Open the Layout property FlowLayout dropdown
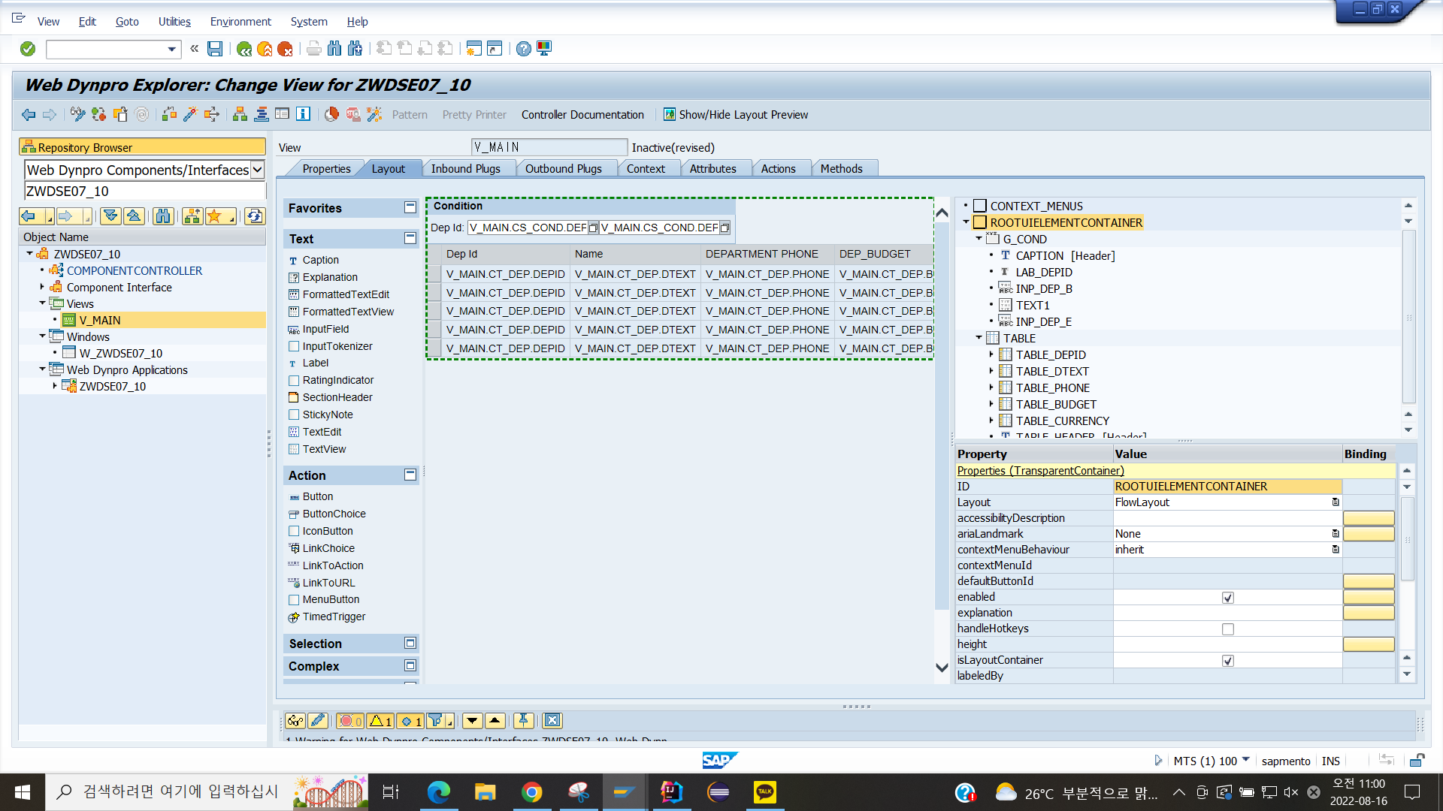Viewport: 1443px width, 811px height. point(1336,502)
